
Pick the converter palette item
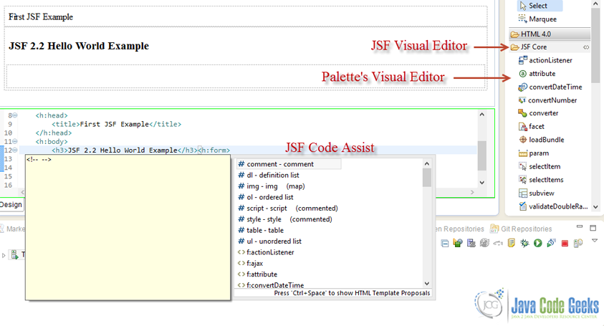click(538, 113)
